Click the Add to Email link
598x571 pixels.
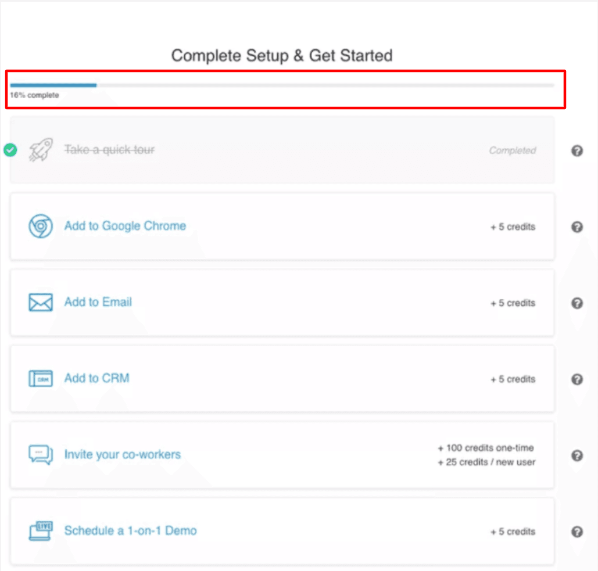point(98,302)
